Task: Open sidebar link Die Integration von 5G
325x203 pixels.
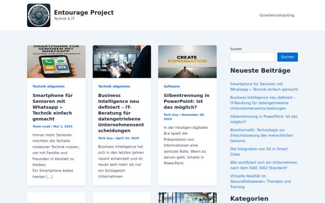Action: tap(259, 152)
